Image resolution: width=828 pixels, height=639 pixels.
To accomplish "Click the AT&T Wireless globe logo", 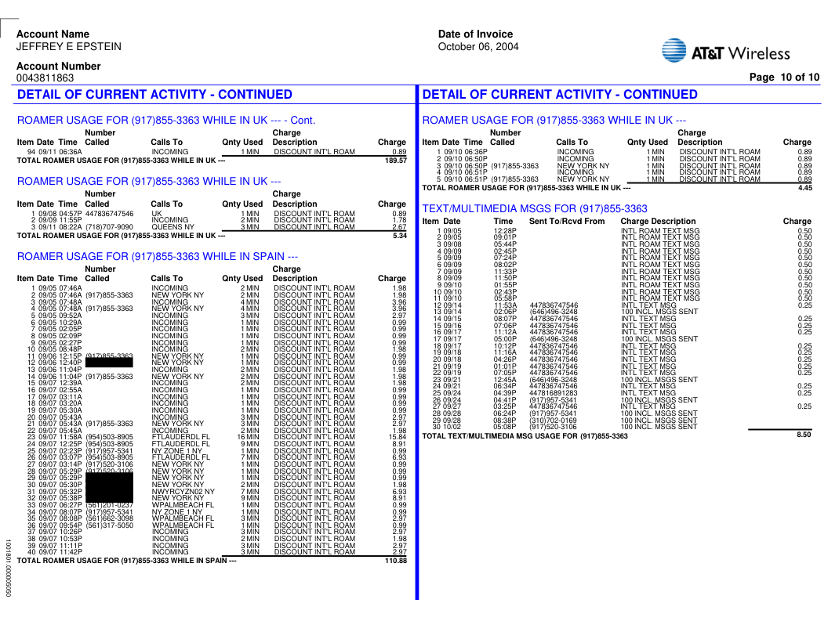I will 674,51.
